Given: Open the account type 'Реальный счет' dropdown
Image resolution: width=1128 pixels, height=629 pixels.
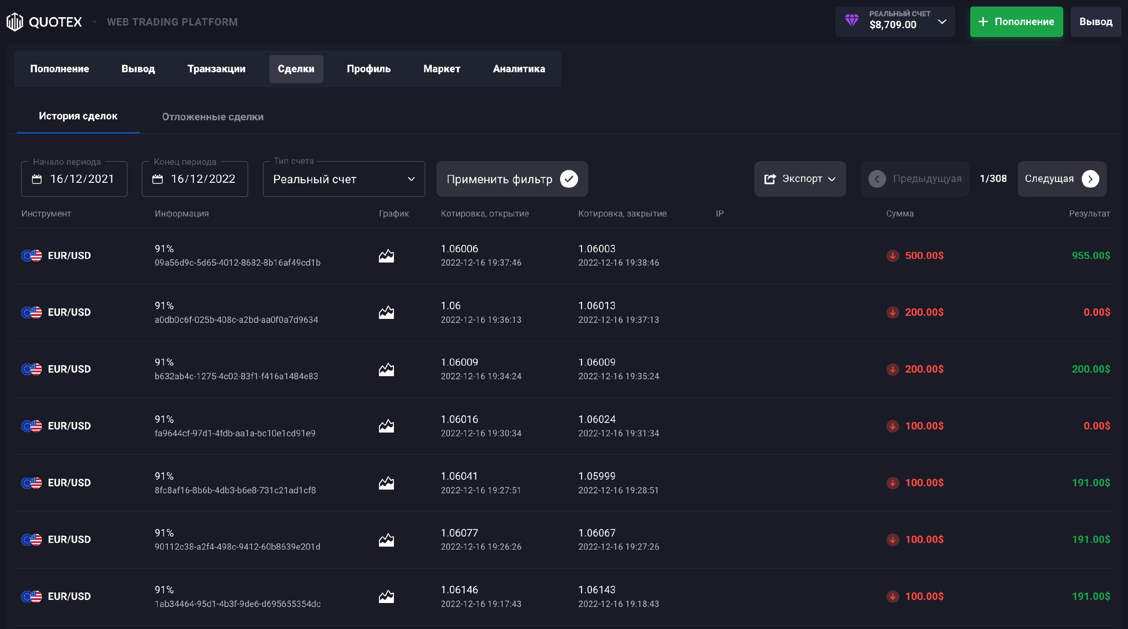Looking at the screenshot, I should [344, 179].
